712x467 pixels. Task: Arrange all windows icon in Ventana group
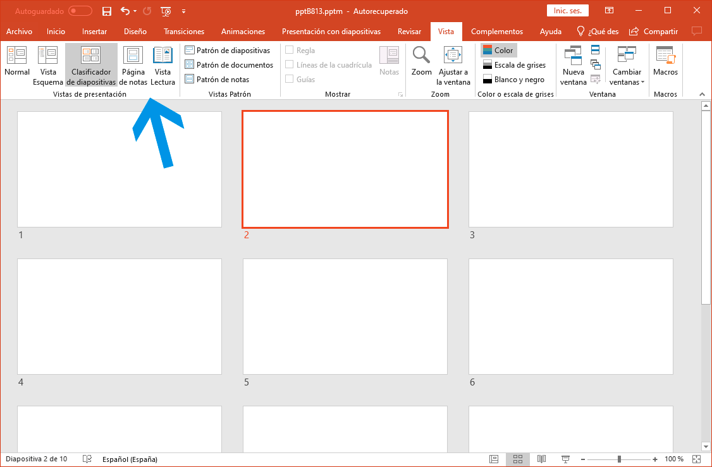tap(595, 50)
